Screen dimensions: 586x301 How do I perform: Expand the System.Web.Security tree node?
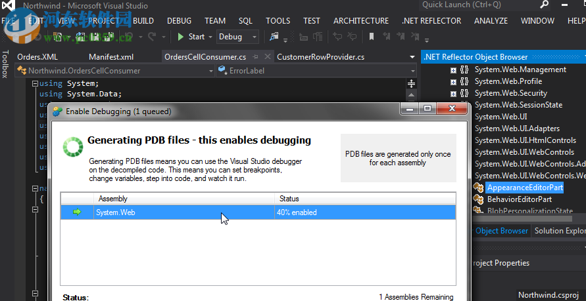point(453,94)
